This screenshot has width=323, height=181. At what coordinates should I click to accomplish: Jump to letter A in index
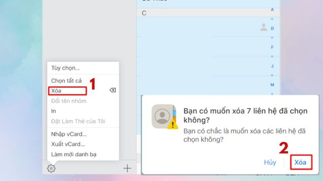(272, 10)
